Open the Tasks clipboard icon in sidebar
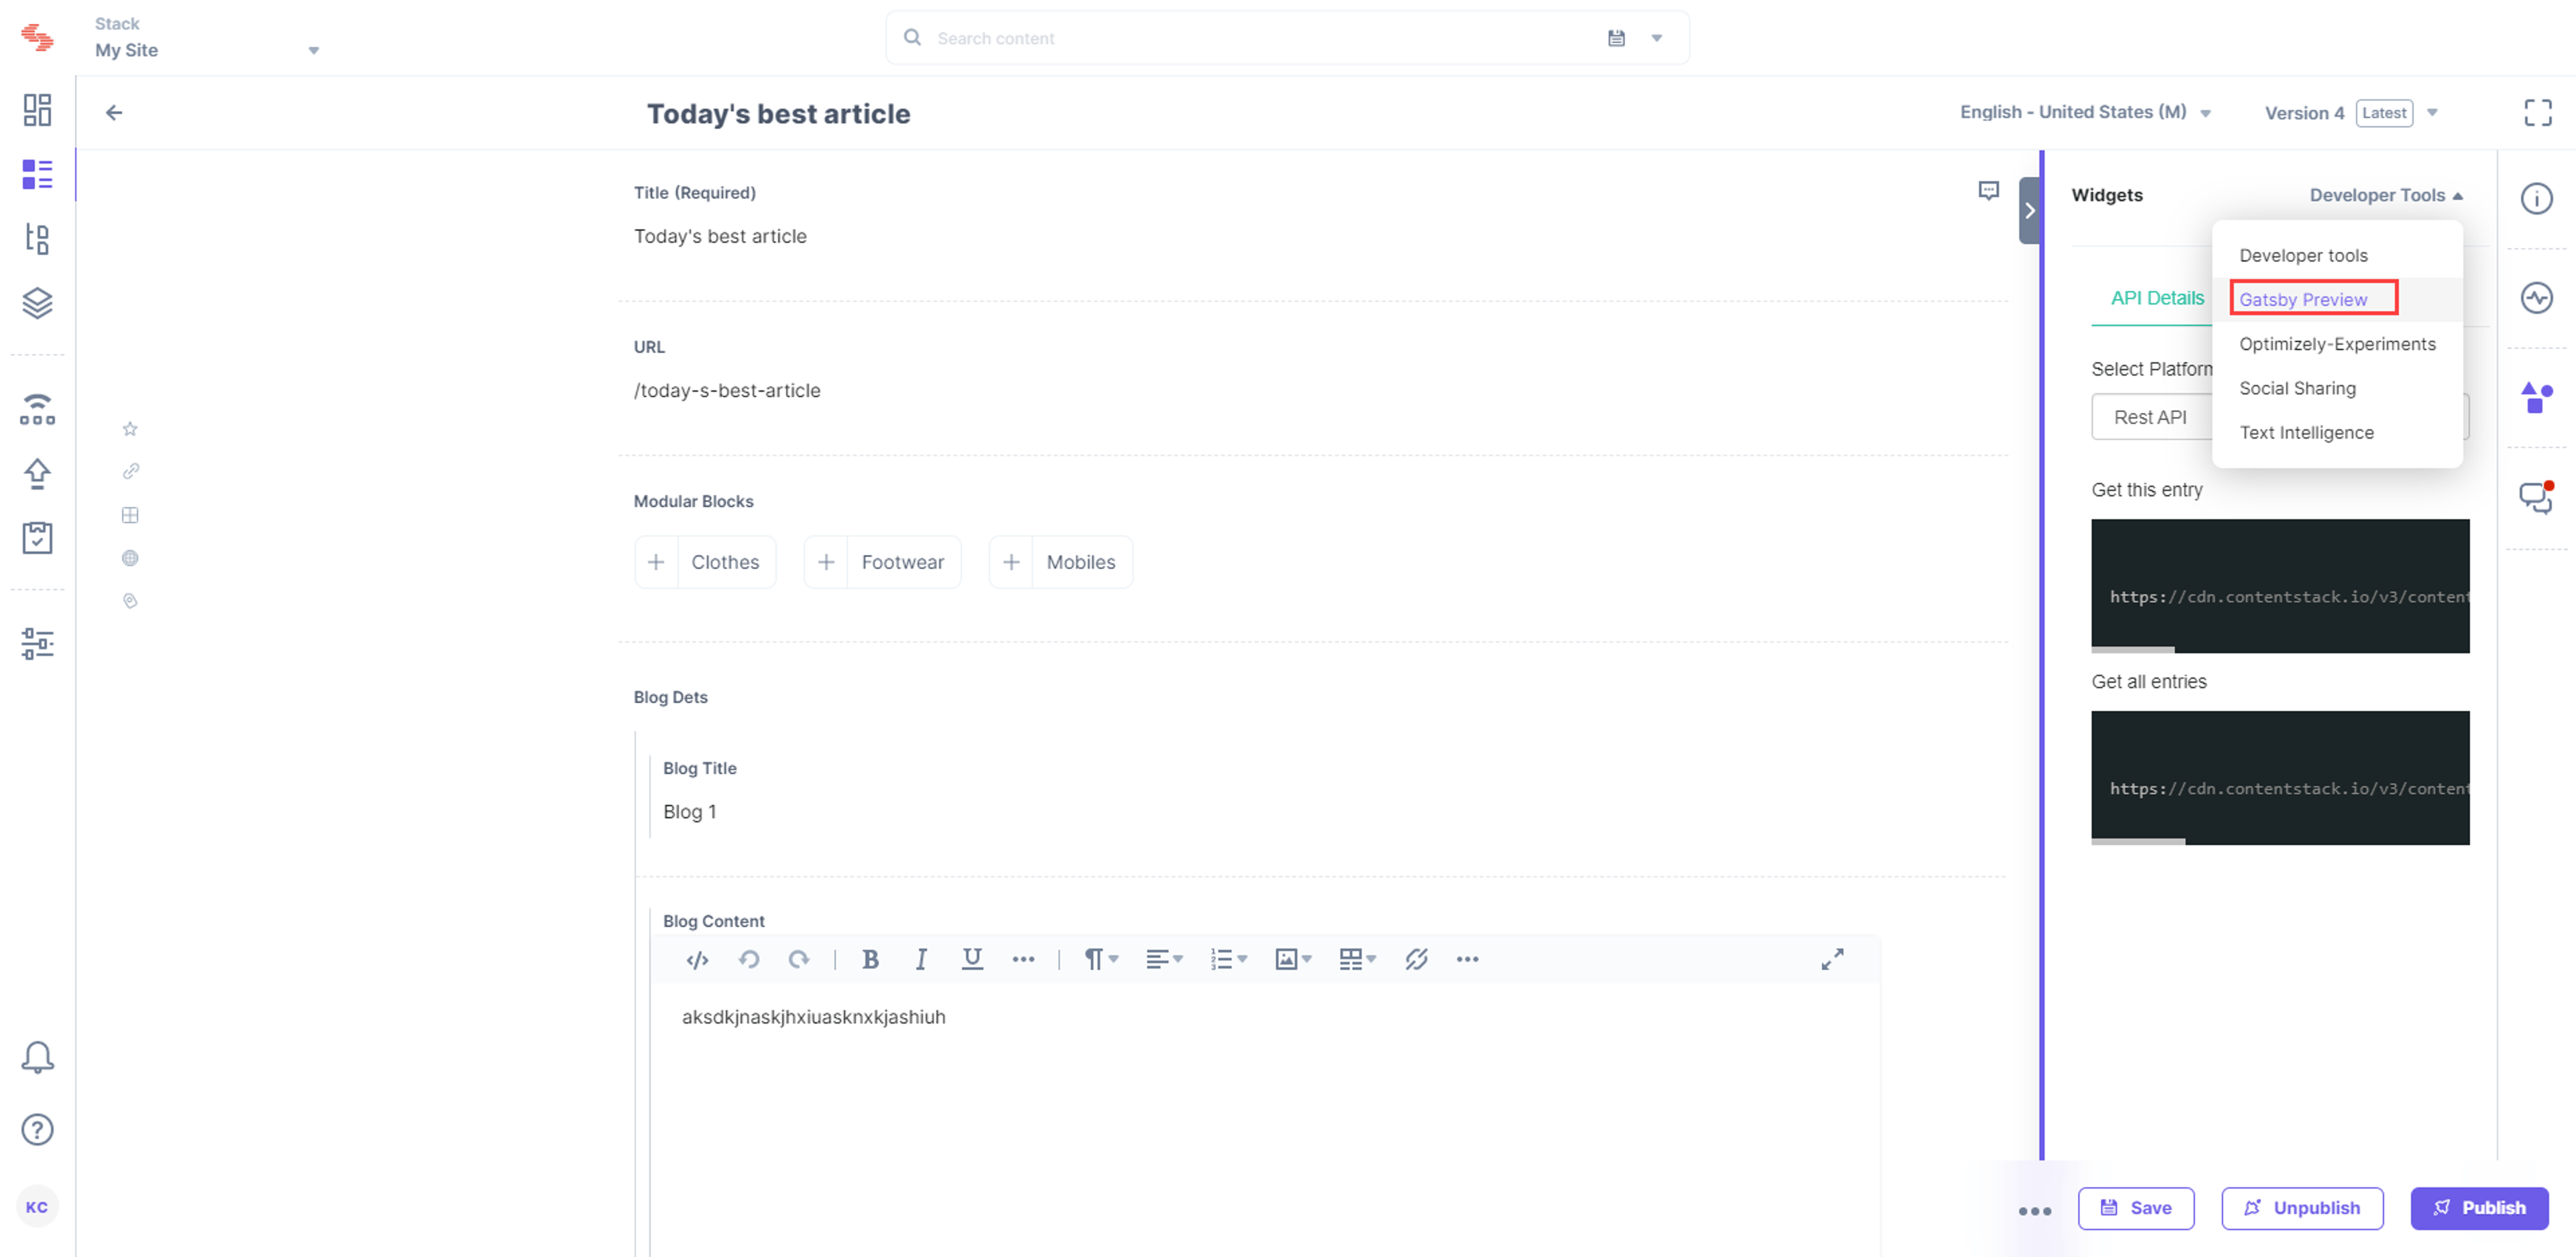 37,538
